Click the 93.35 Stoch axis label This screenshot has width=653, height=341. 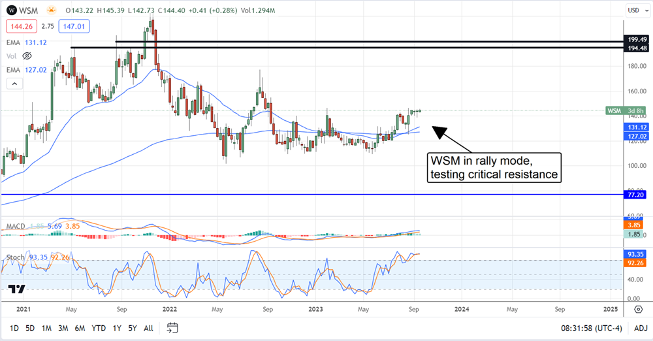[x=635, y=254]
